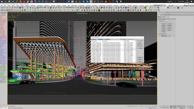Collapse the Name and Color rollout

tap(162, 34)
